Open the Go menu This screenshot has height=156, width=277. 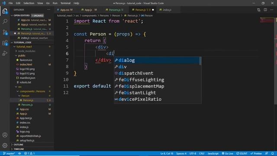(x=48, y=3)
